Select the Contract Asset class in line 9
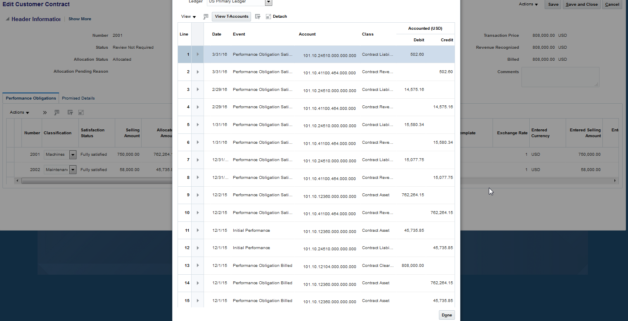Image resolution: width=628 pixels, height=321 pixels. click(x=376, y=195)
